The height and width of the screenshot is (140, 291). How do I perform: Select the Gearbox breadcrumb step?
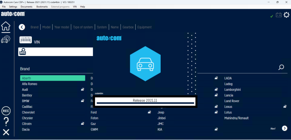click(128, 27)
